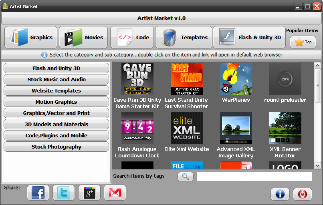Image resolution: width=323 pixels, height=205 pixels.
Task: Click the blue info hint icon
Action: pos(44,55)
